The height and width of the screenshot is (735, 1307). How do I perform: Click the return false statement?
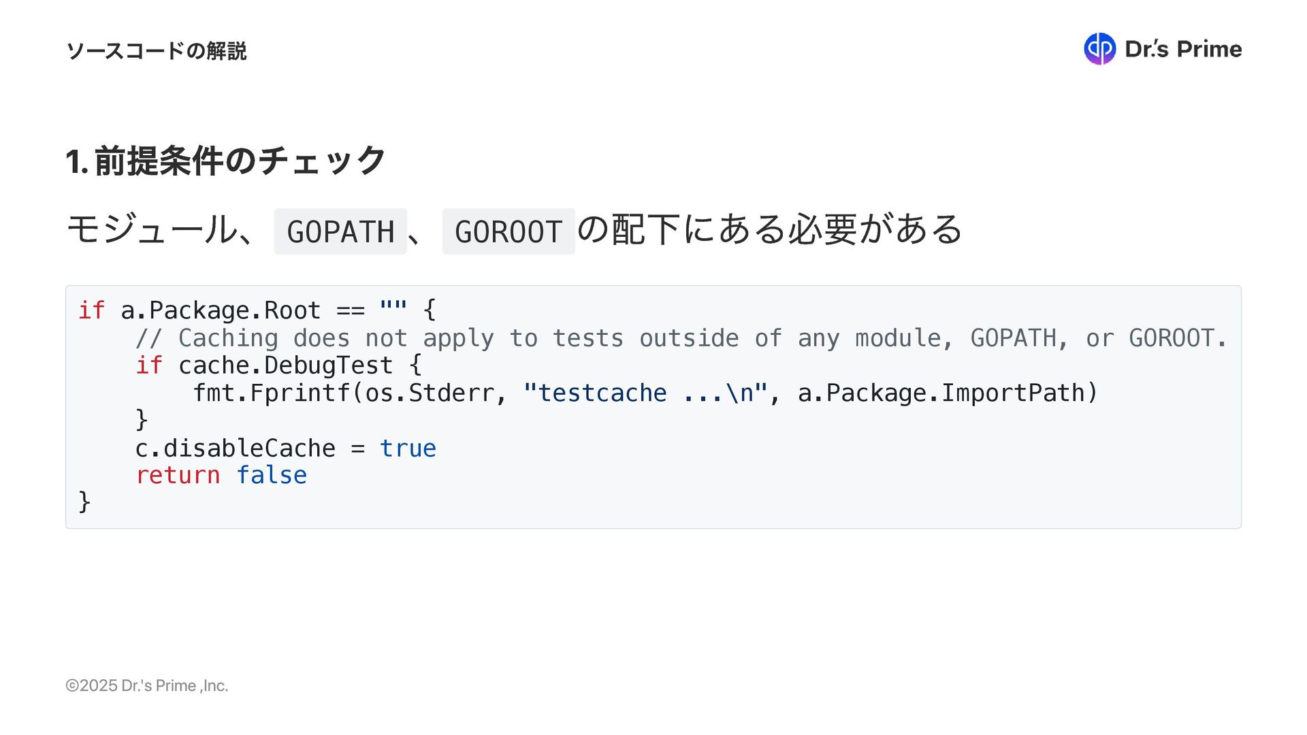[x=221, y=475]
